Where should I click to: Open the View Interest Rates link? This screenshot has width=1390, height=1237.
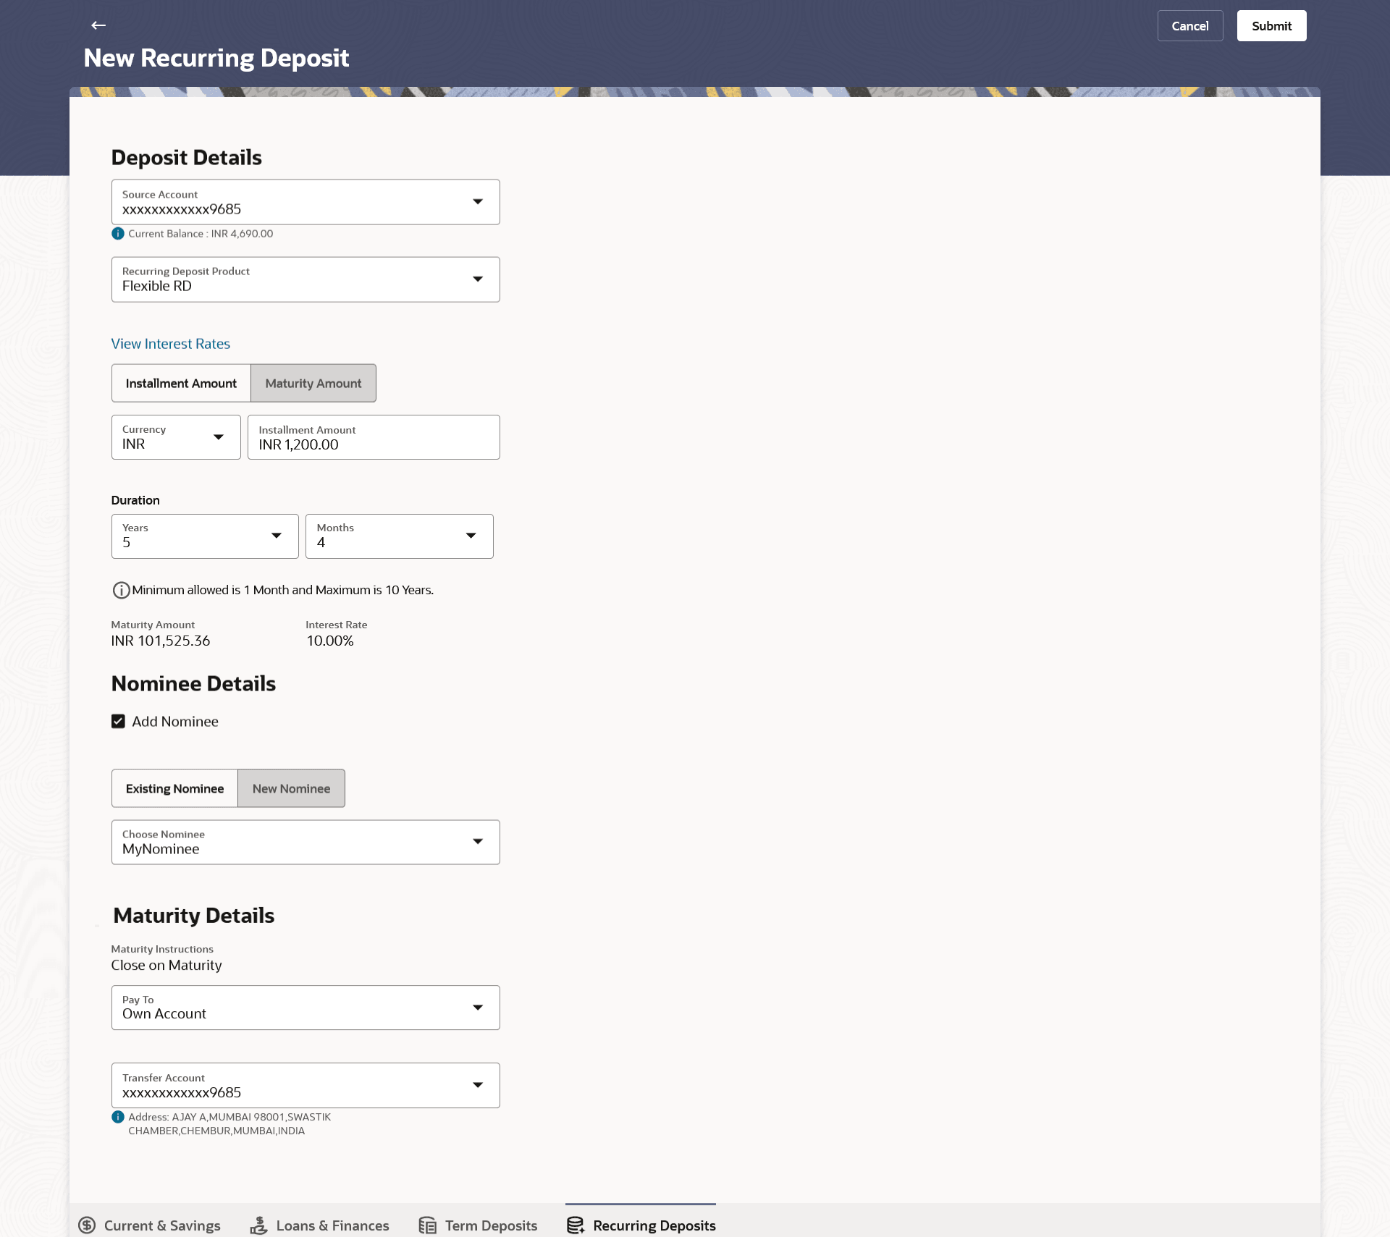170,344
